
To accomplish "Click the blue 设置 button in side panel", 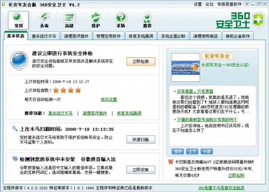I will coord(207,151).
